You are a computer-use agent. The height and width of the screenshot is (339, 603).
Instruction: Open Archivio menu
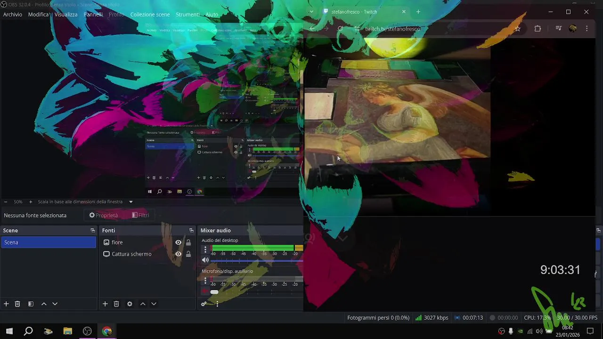tap(13, 15)
